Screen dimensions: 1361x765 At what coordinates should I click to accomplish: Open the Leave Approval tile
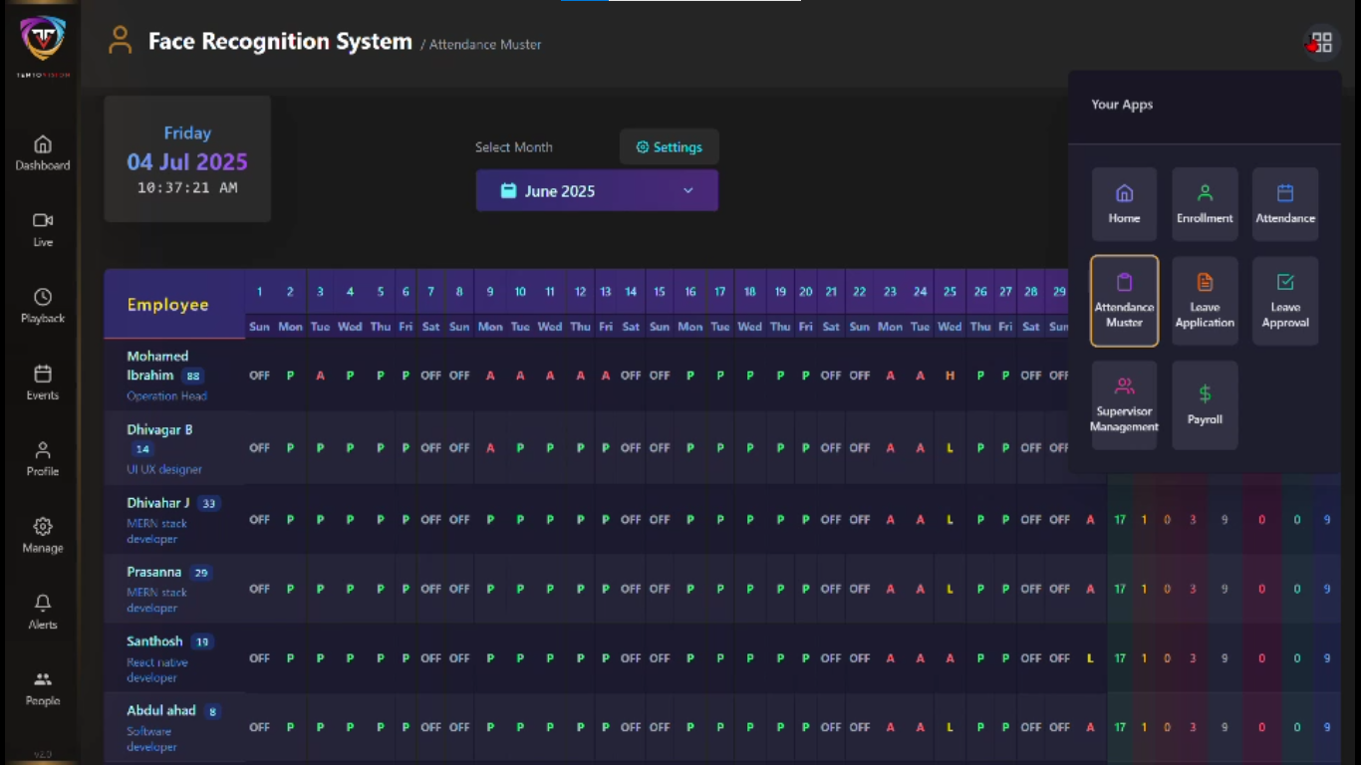[1285, 301]
